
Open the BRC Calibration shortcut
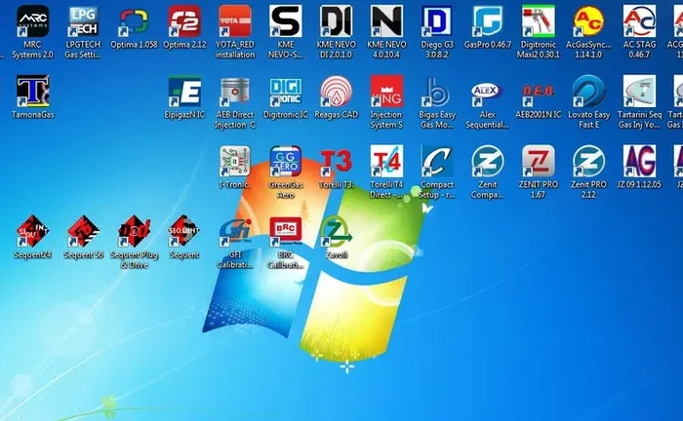pos(285,232)
